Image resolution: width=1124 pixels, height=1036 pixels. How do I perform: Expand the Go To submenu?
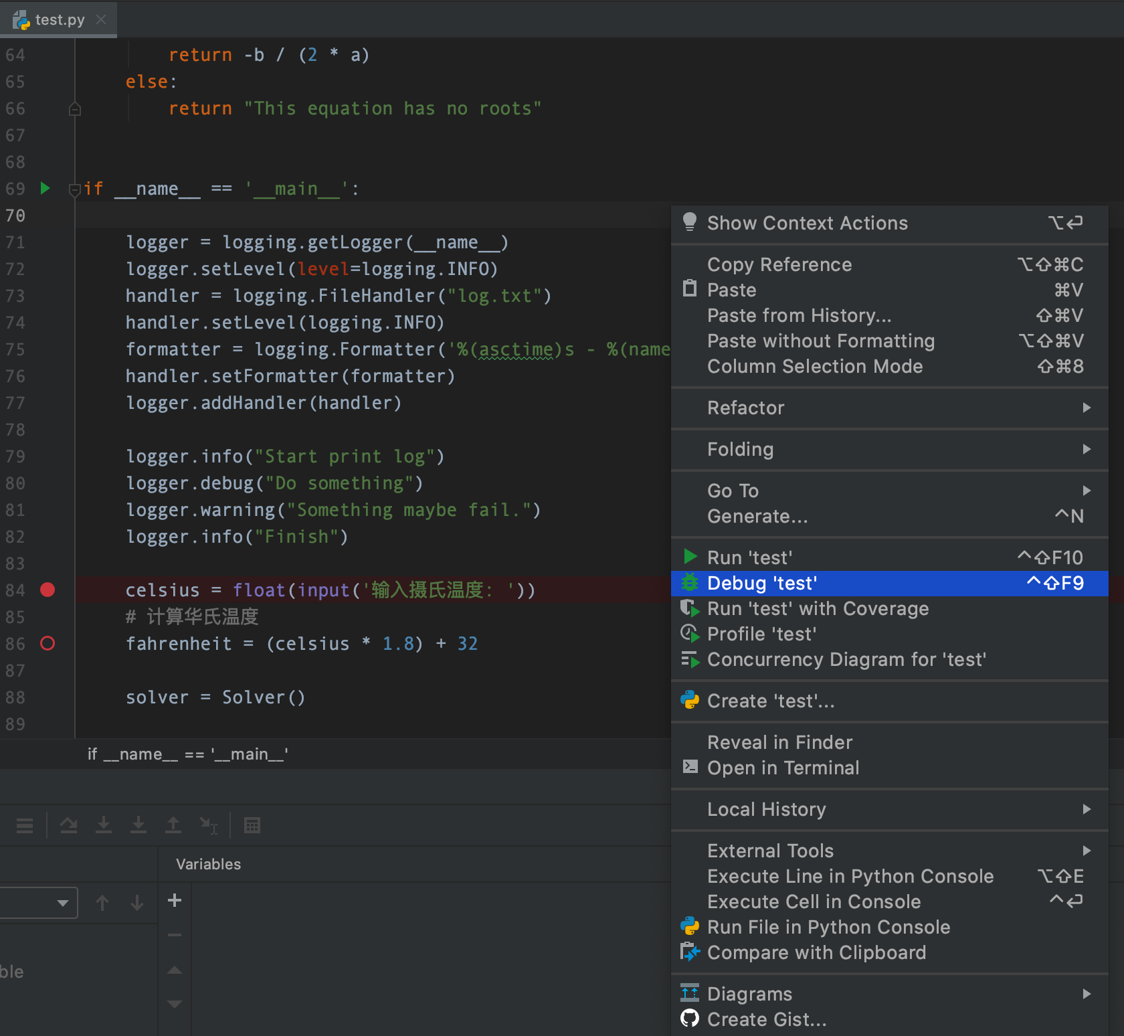890,491
